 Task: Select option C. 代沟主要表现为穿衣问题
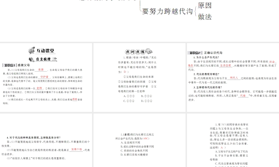[231, 163]
